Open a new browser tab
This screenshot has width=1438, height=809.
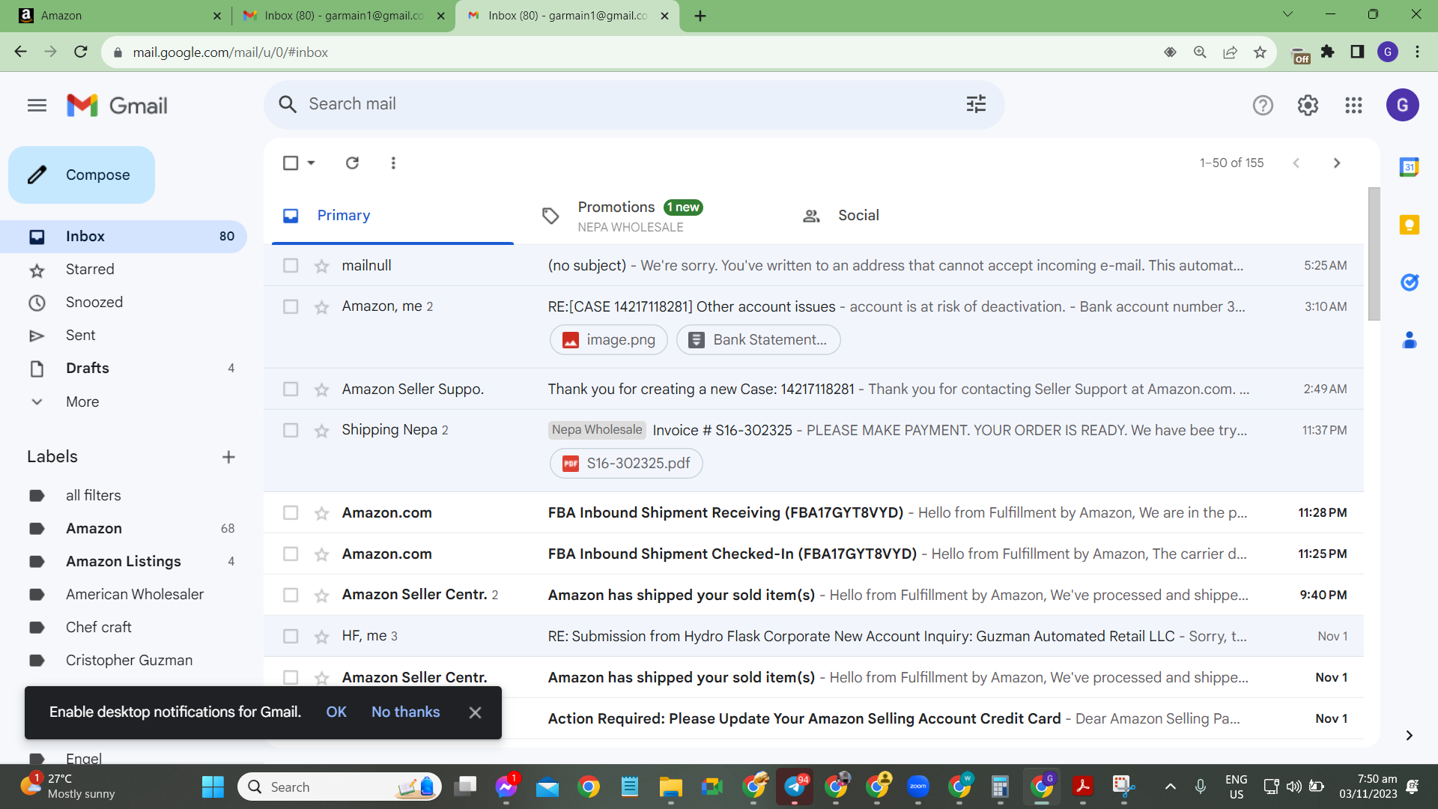point(700,16)
